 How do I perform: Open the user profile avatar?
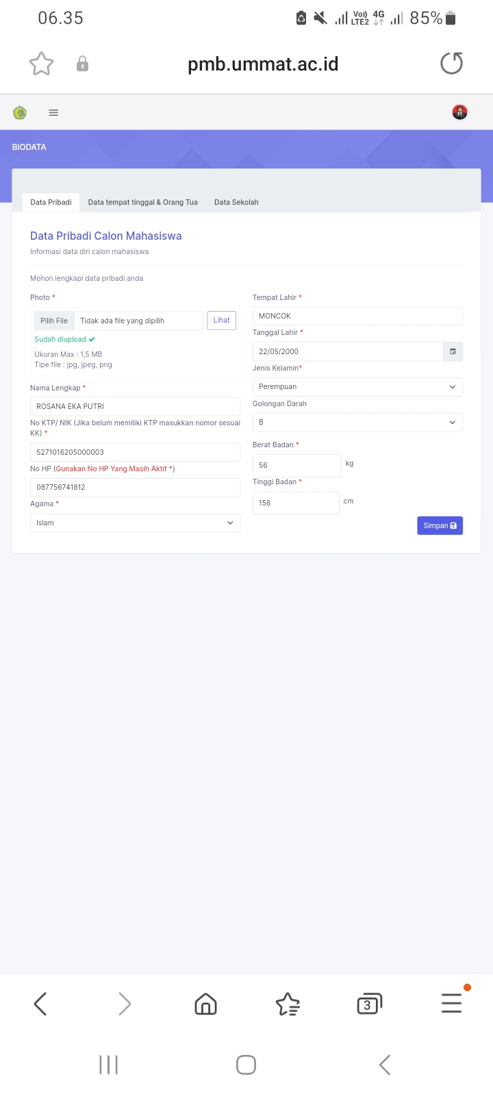459,112
